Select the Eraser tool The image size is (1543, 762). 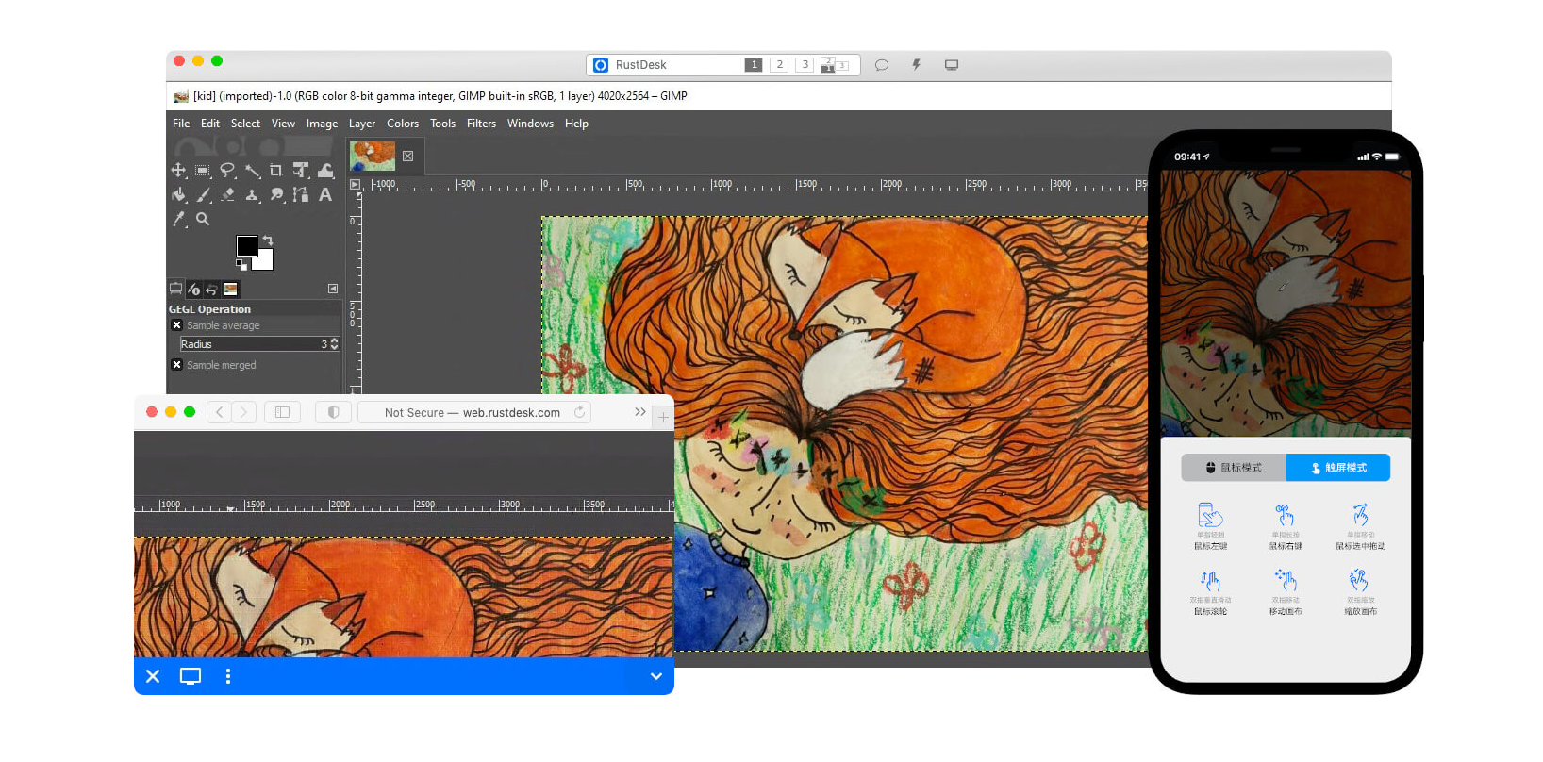click(227, 194)
